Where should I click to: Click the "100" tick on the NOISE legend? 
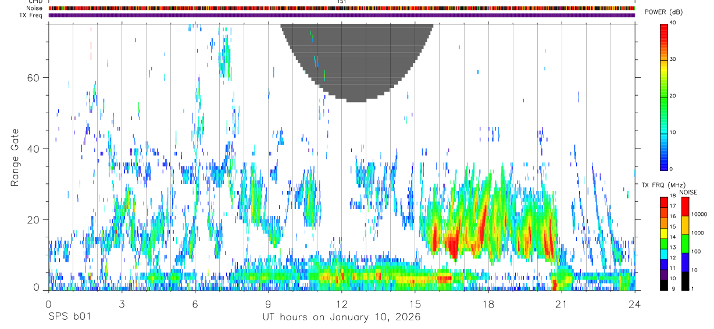pos(696,251)
